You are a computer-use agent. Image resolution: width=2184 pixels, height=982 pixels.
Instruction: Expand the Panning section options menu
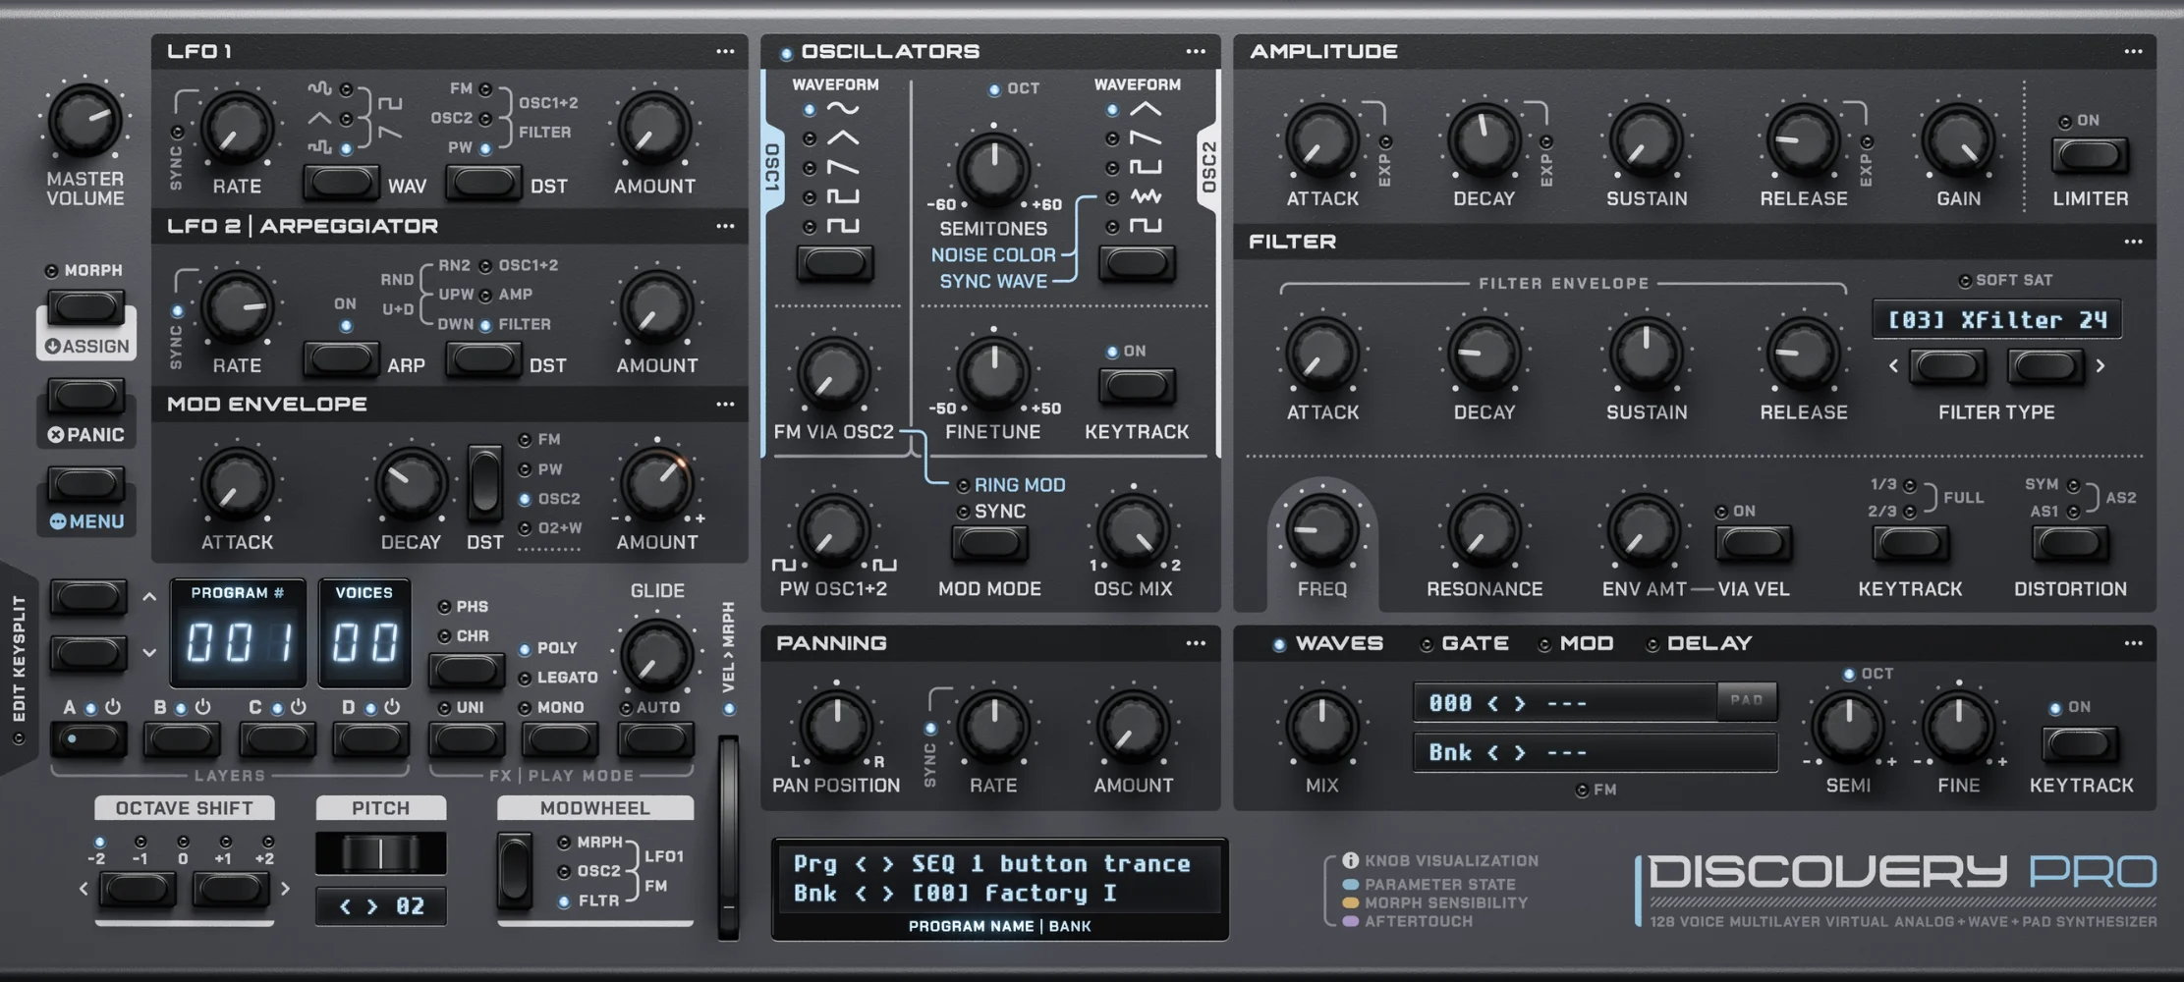pos(1195,643)
